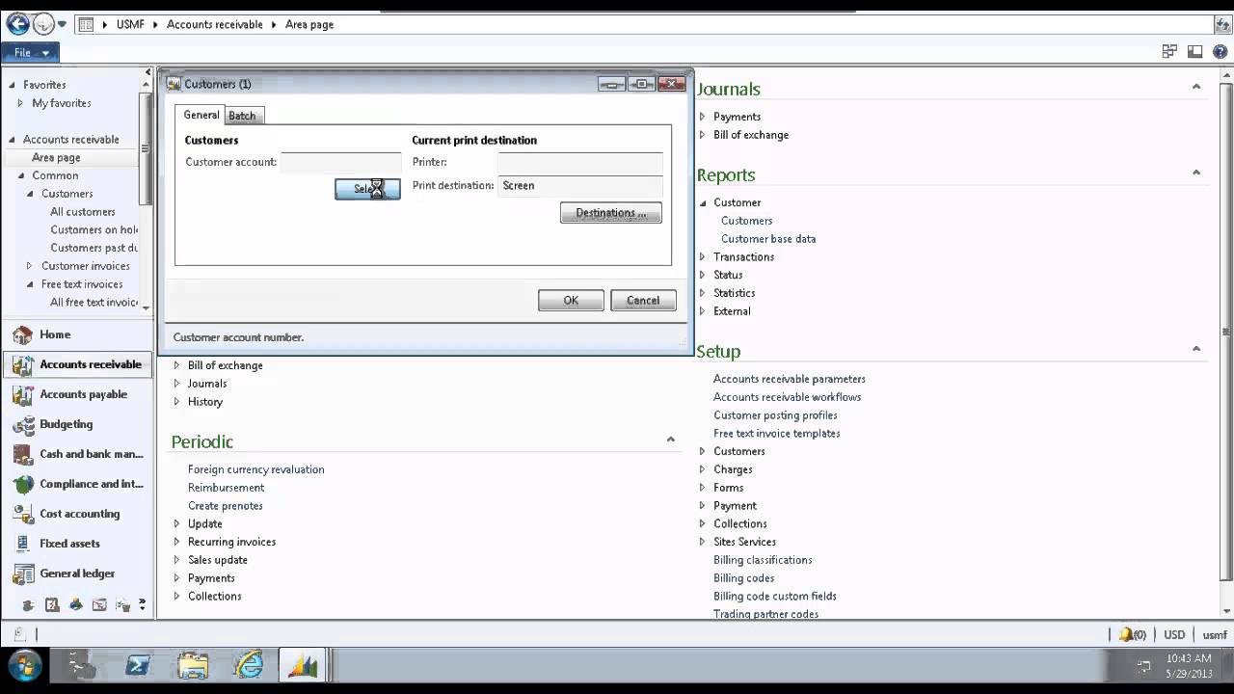This screenshot has height=694, width=1234.
Task: Click the Printer field in the dialog
Action: (x=580, y=162)
